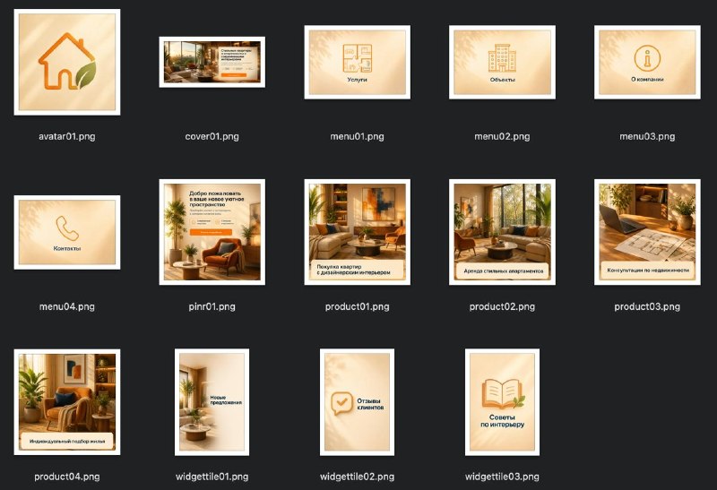Select the widgettile01.png tile thumbnail
This screenshot has height=490, width=717.
pos(212,402)
